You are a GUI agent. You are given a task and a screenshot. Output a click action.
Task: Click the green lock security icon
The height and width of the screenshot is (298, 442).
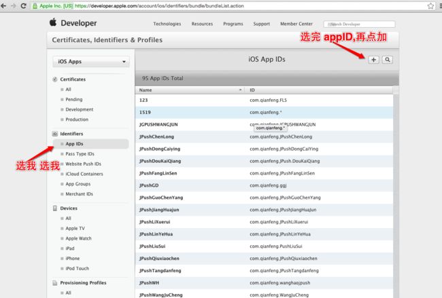point(35,6)
